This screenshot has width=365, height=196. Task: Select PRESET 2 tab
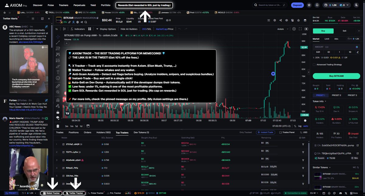[336, 95]
